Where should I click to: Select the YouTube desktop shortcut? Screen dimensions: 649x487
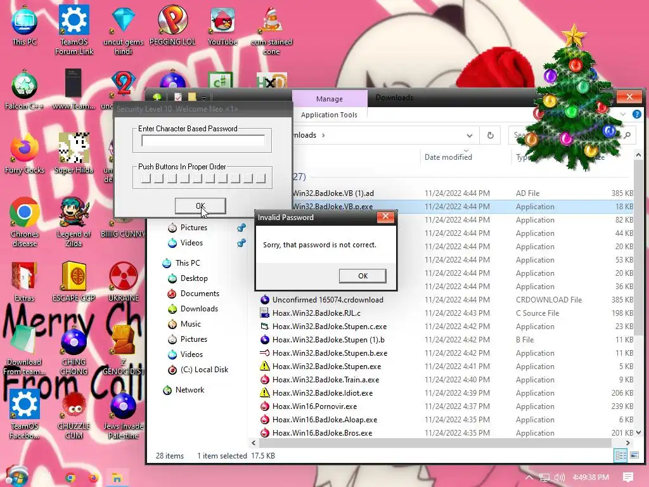pos(222,25)
